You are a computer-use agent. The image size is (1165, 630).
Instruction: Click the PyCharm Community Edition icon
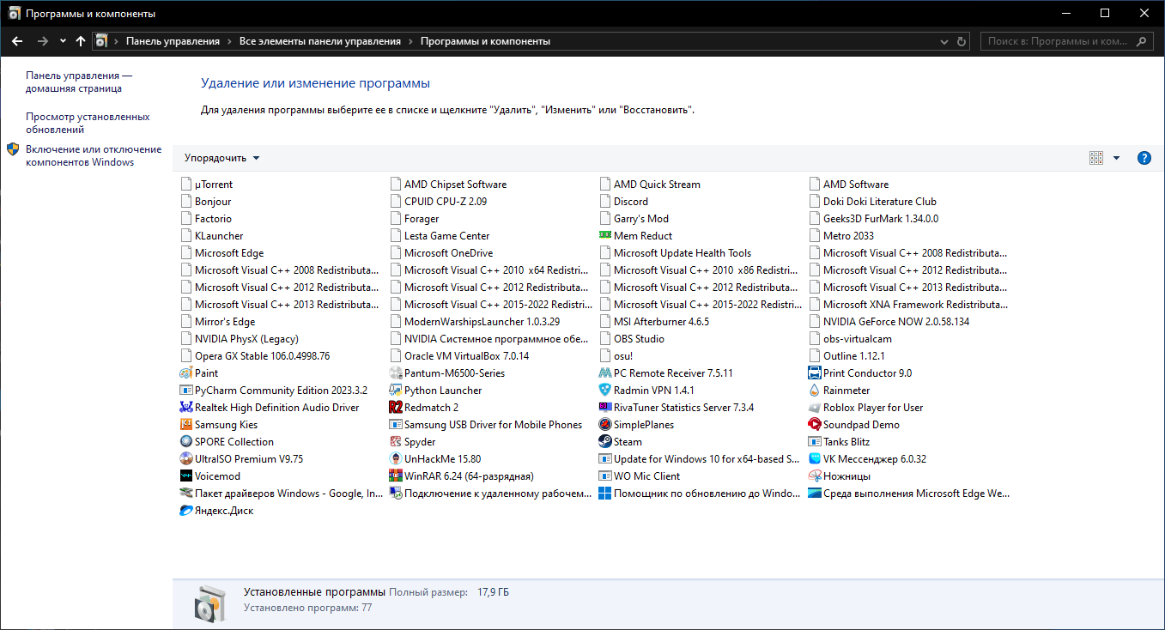click(x=186, y=391)
